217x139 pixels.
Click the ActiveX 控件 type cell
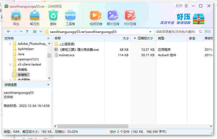coord(167,55)
